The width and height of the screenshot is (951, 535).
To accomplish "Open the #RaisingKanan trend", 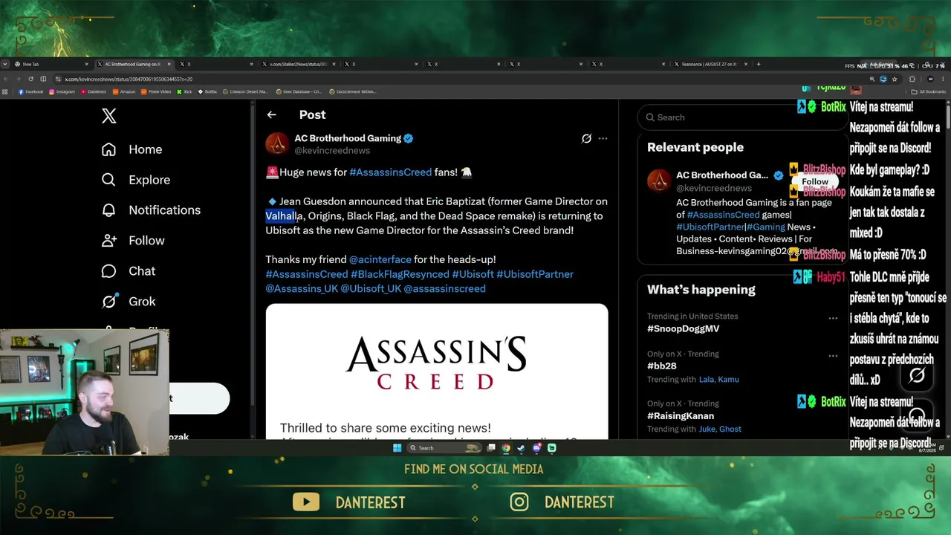I will point(681,416).
